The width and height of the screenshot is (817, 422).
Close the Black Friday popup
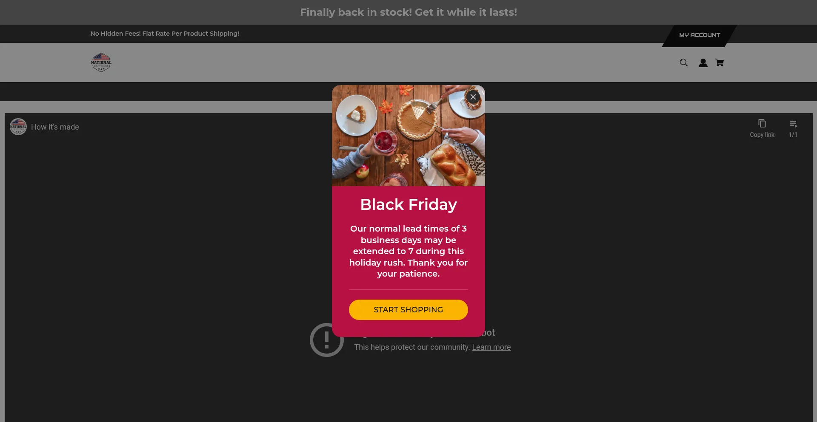tap(473, 97)
